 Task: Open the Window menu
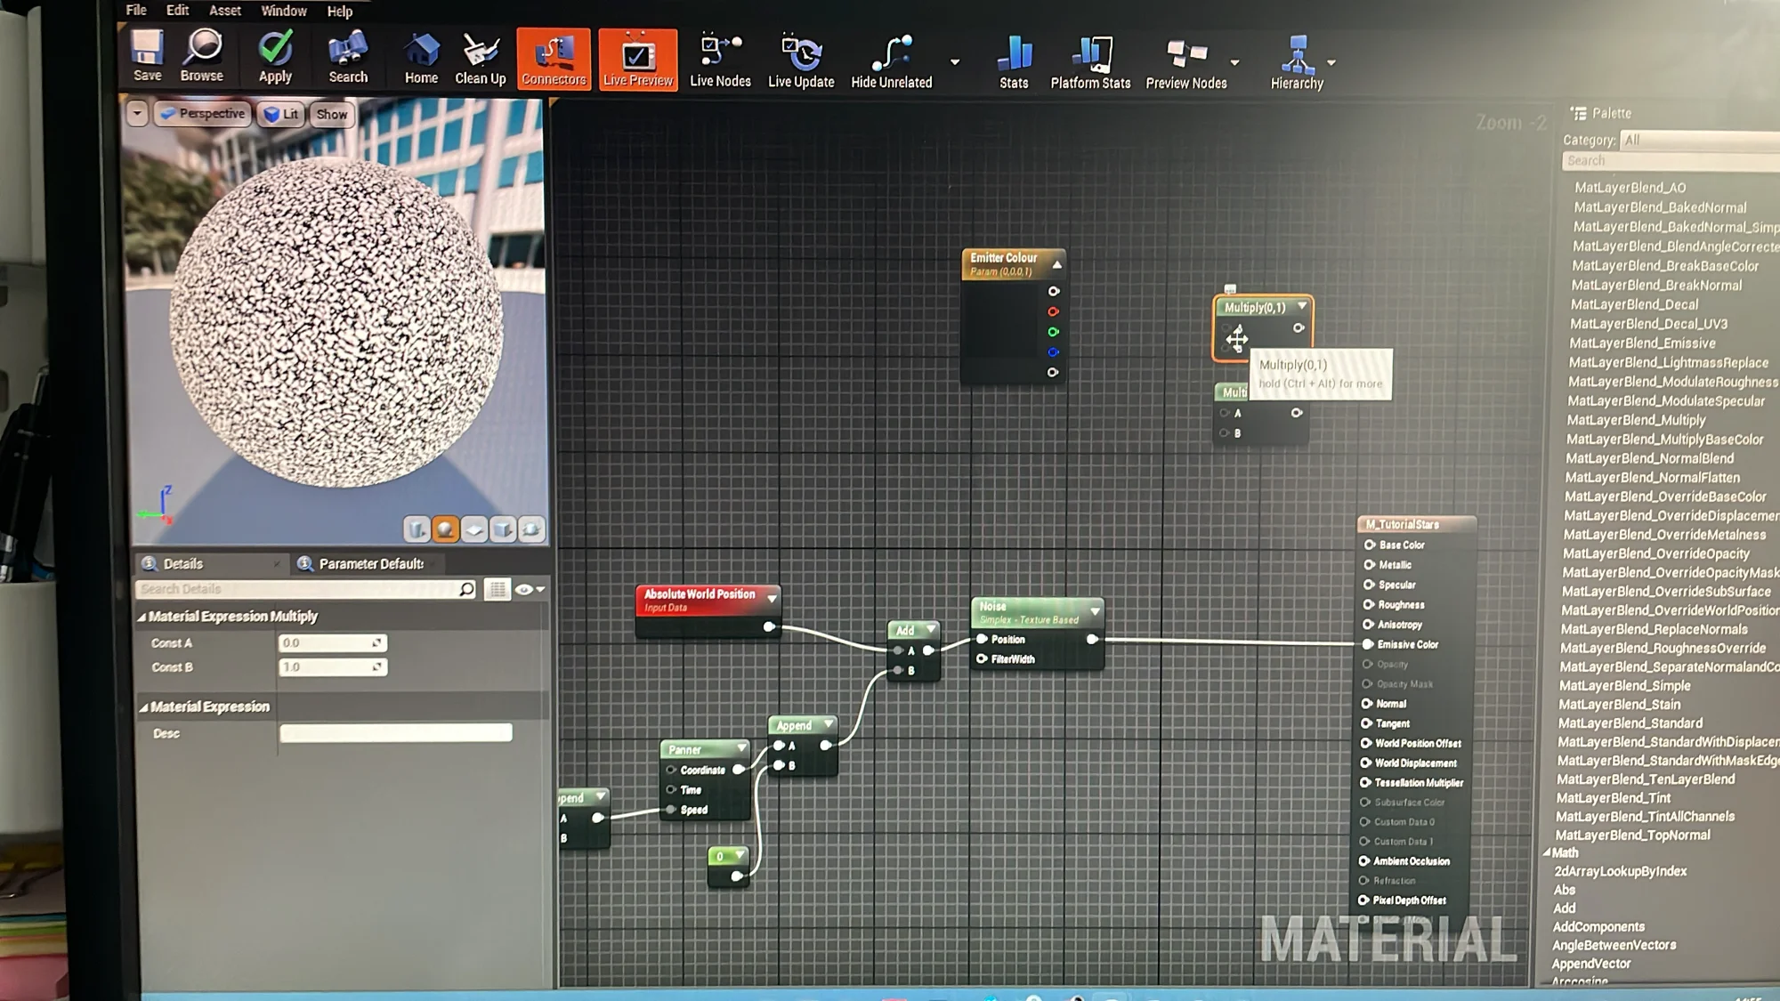pos(284,11)
